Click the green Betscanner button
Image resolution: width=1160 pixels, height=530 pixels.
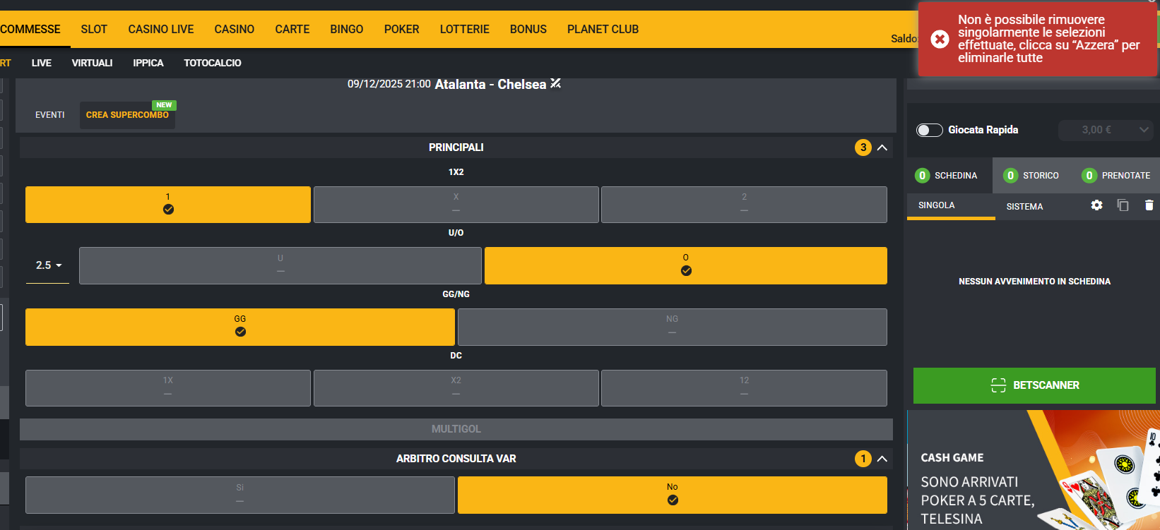1034,385
